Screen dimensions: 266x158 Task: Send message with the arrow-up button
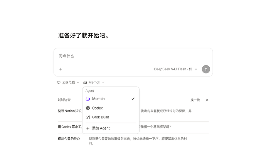(x=206, y=69)
